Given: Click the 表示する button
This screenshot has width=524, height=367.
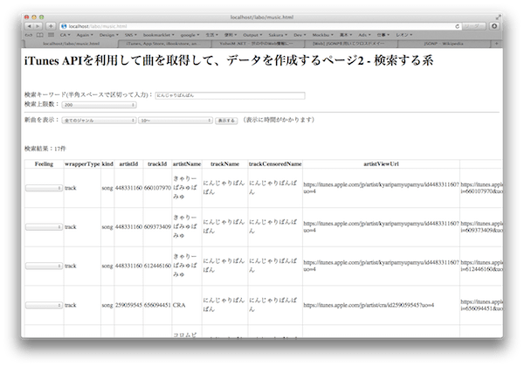Looking at the screenshot, I should (226, 121).
